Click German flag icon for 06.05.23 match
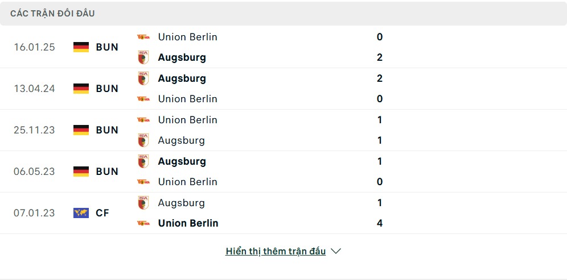Viewport: 567px width, 280px height. click(81, 172)
